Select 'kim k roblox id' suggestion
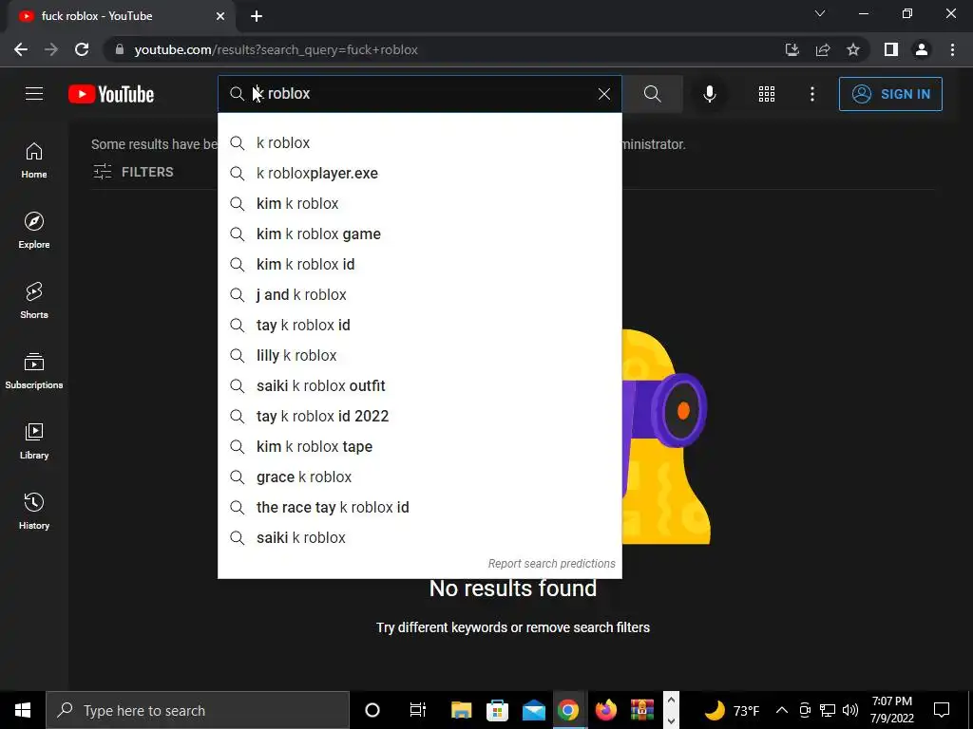 coord(419,264)
